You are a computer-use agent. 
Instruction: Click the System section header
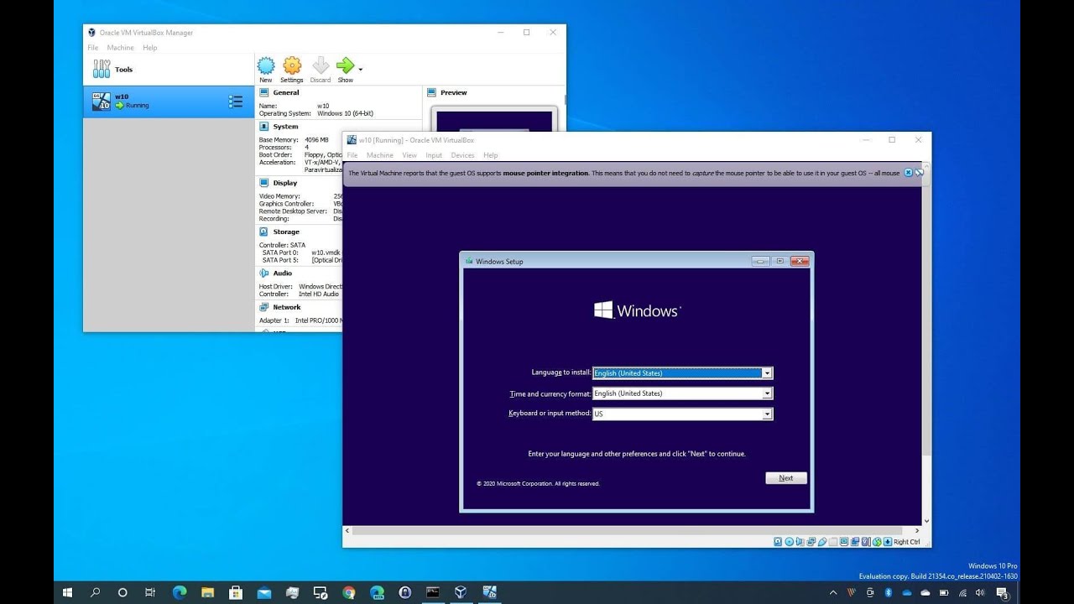pos(285,127)
